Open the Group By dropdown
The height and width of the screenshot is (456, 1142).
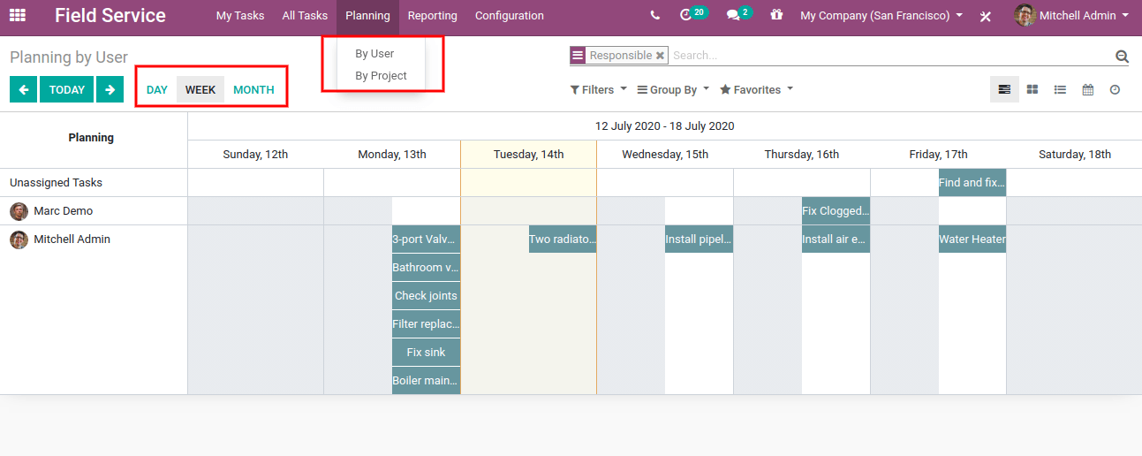673,90
